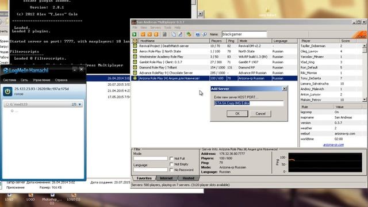
Task: Open the arizona-rp.com link
Action: click(x=333, y=145)
